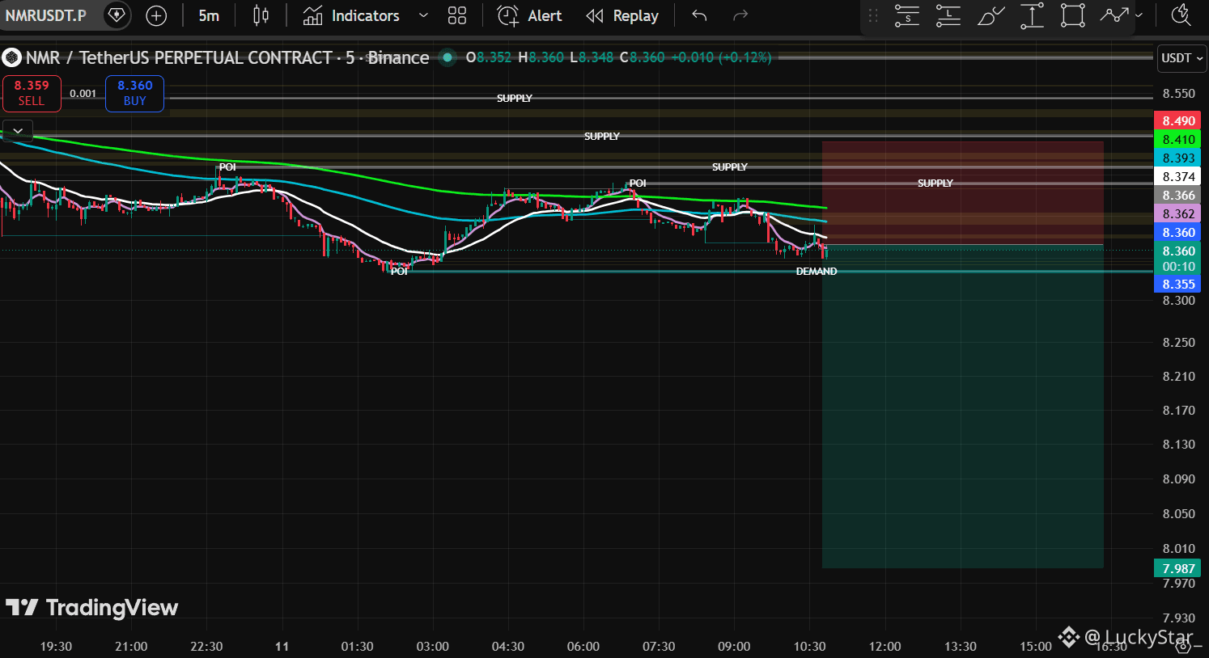Change the 5m timeframe interval
Viewport: 1209px width, 658px height.
point(209,15)
